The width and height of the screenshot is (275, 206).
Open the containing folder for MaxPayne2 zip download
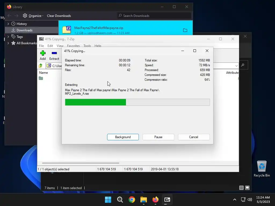point(185,30)
